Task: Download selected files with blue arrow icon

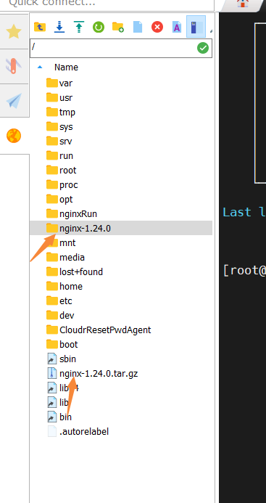Action: coord(59,27)
